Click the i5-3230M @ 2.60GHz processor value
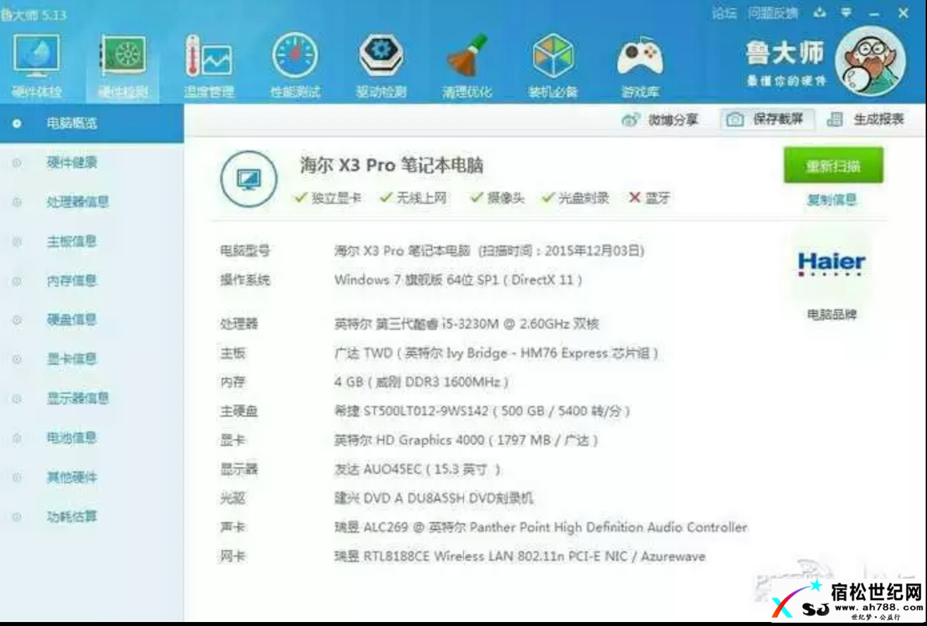The height and width of the screenshot is (626, 927). tap(467, 324)
